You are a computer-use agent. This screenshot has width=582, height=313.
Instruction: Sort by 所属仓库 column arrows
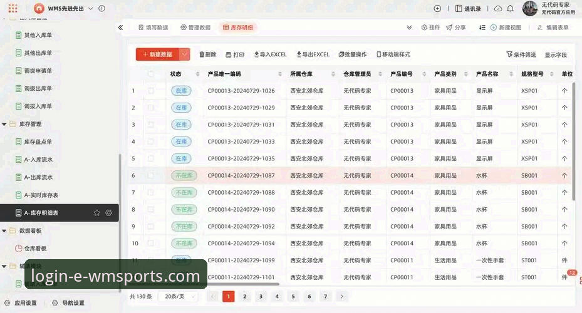click(333, 74)
